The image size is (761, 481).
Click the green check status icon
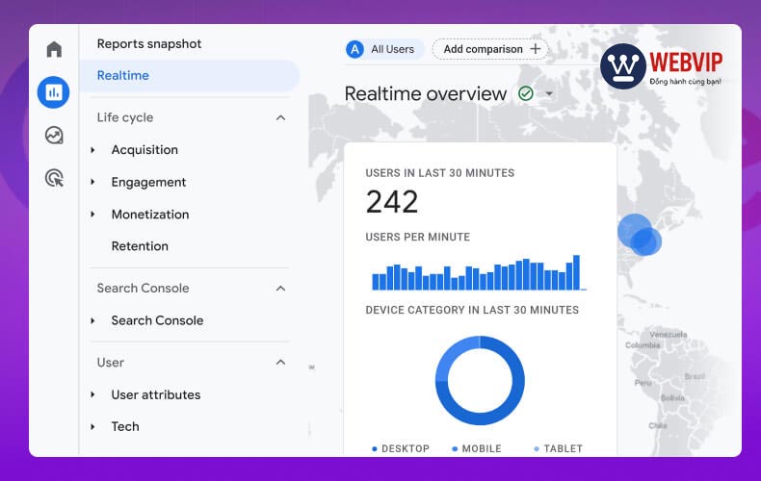pyautogui.click(x=526, y=93)
